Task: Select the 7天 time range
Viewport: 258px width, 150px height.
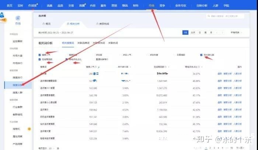Action: (185, 32)
